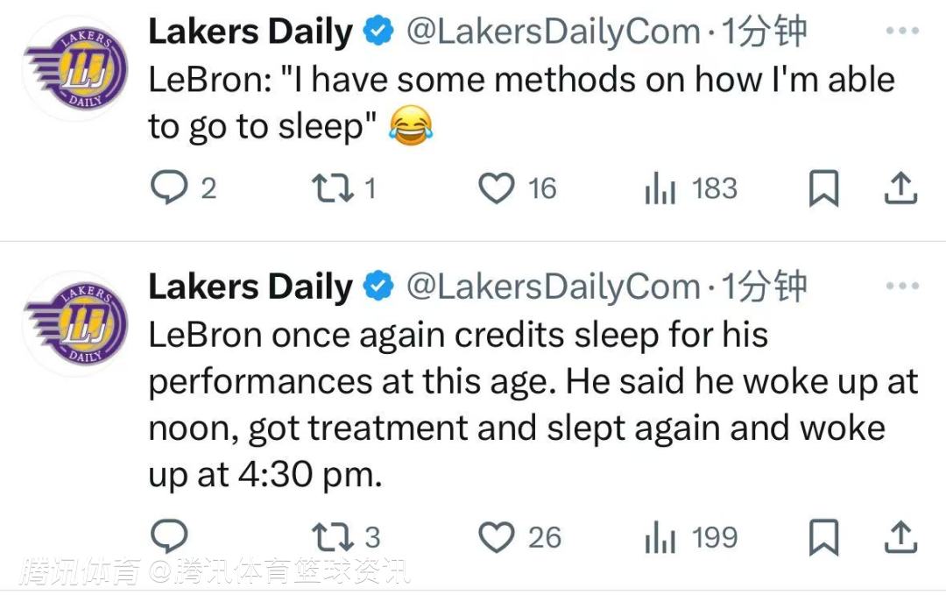The width and height of the screenshot is (946, 602).
Task: Like the tweet about sleep methods
Action: coord(498,188)
